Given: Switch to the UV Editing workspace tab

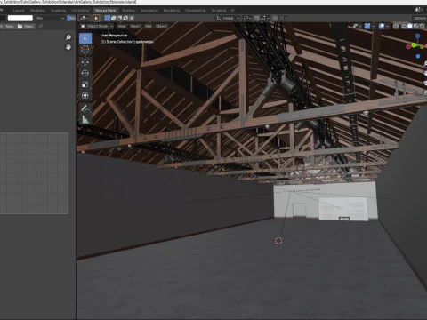Looking at the screenshot, I should [80, 11].
